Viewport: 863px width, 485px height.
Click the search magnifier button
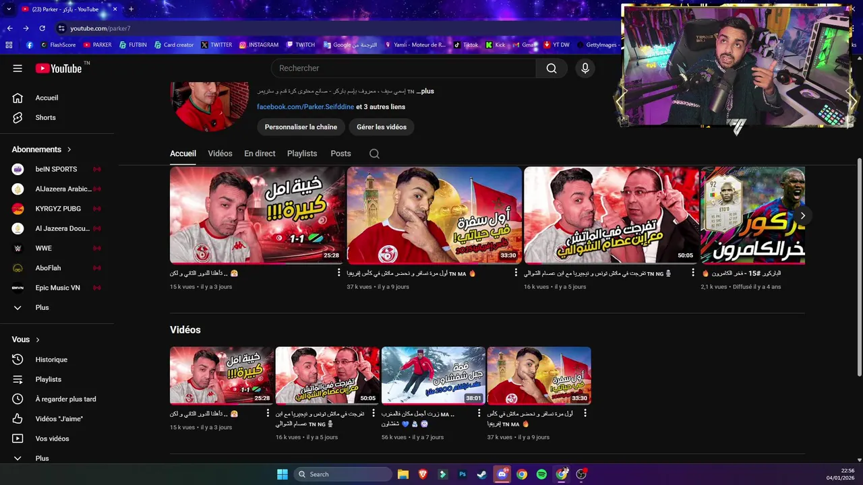552,68
